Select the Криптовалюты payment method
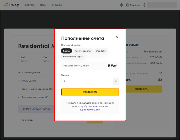Screen dimensions: 180x140 coord(83,51)
